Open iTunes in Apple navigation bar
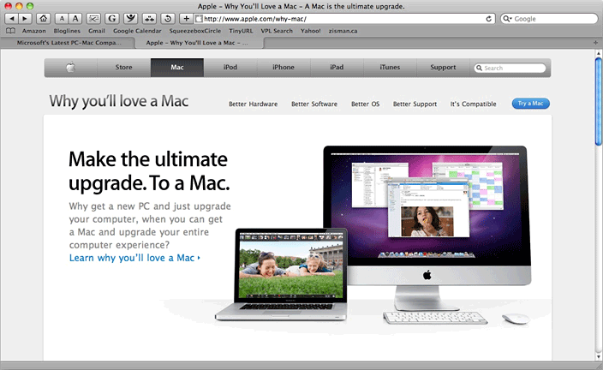 [x=390, y=68]
